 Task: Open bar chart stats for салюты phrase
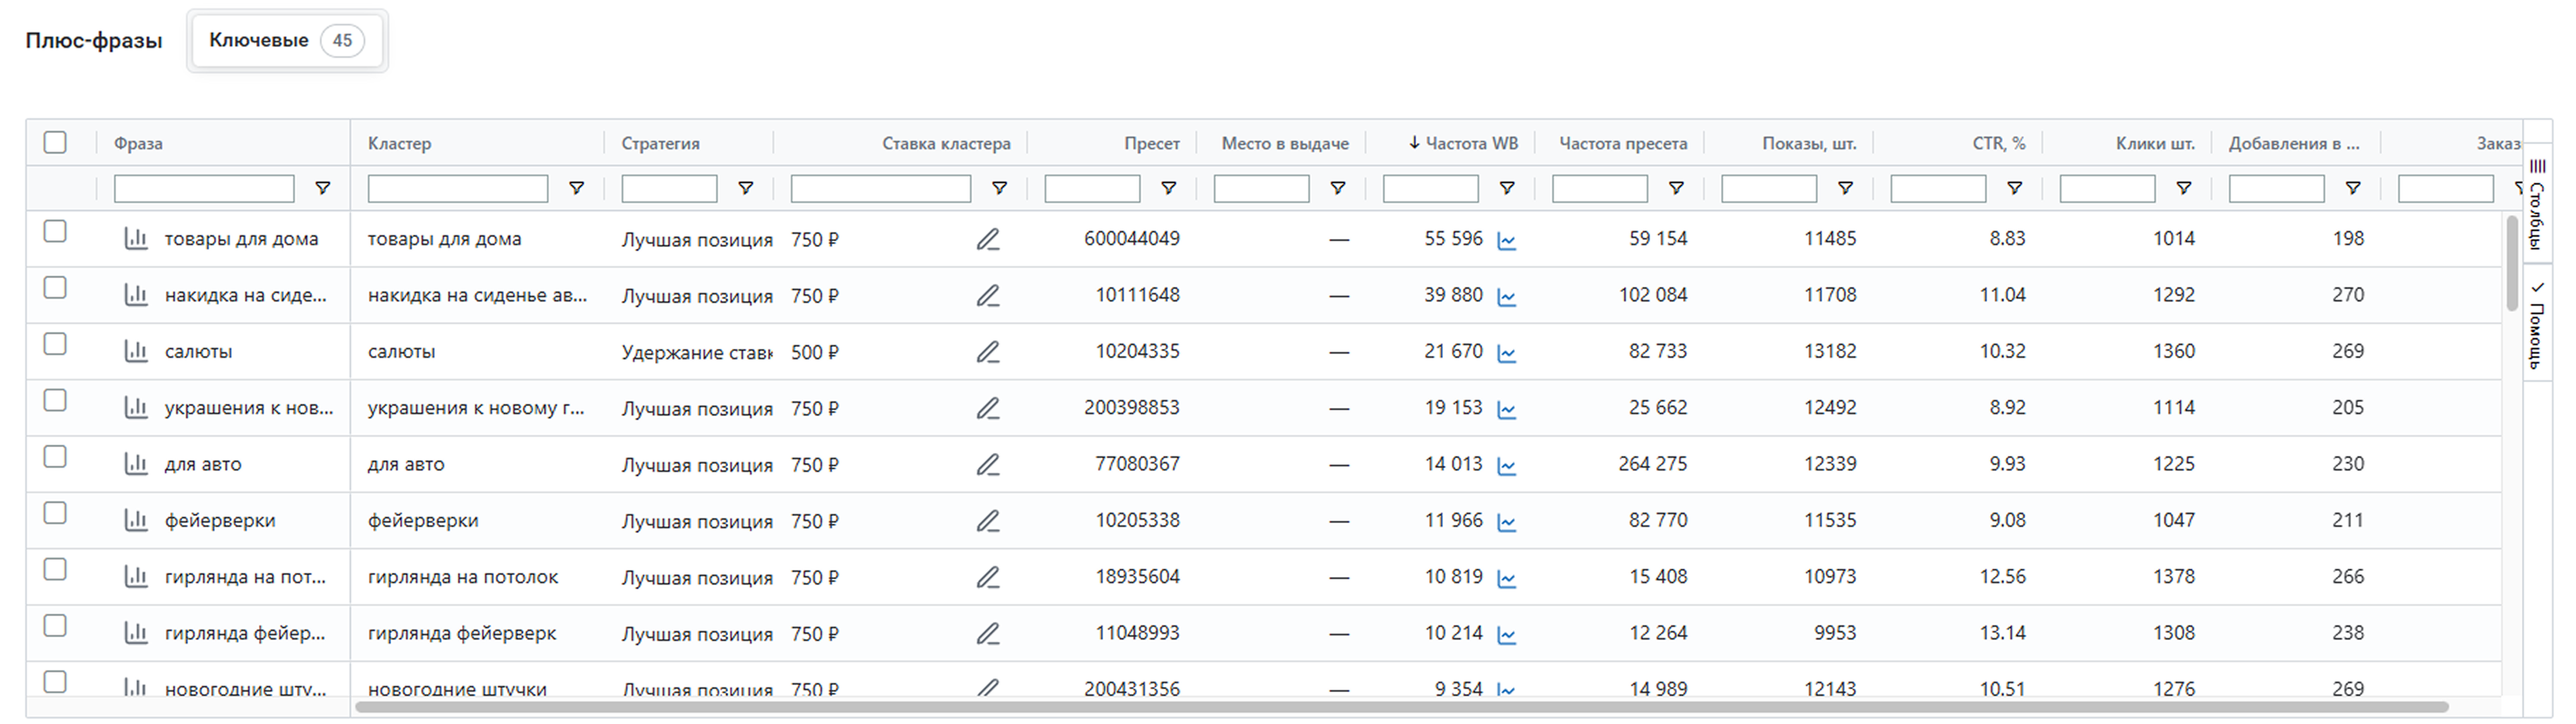[136, 351]
